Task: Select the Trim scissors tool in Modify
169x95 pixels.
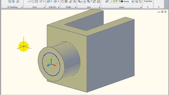Action: tap(74, 1)
